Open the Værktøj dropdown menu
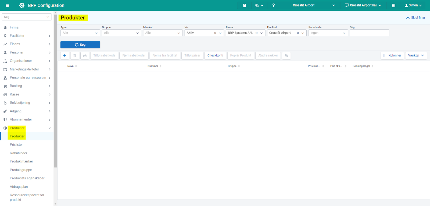This screenshot has width=430, height=206. click(x=416, y=56)
